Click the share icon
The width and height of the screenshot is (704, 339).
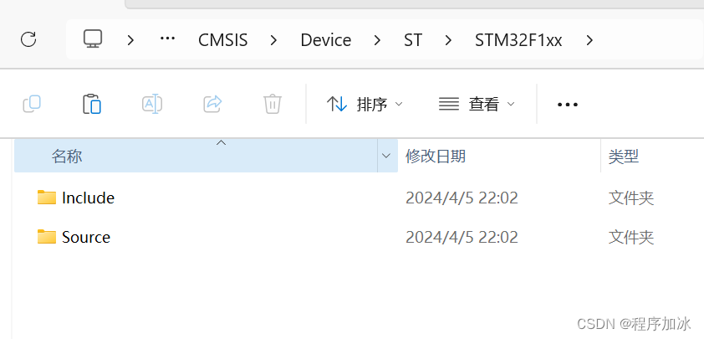pyautogui.click(x=212, y=104)
